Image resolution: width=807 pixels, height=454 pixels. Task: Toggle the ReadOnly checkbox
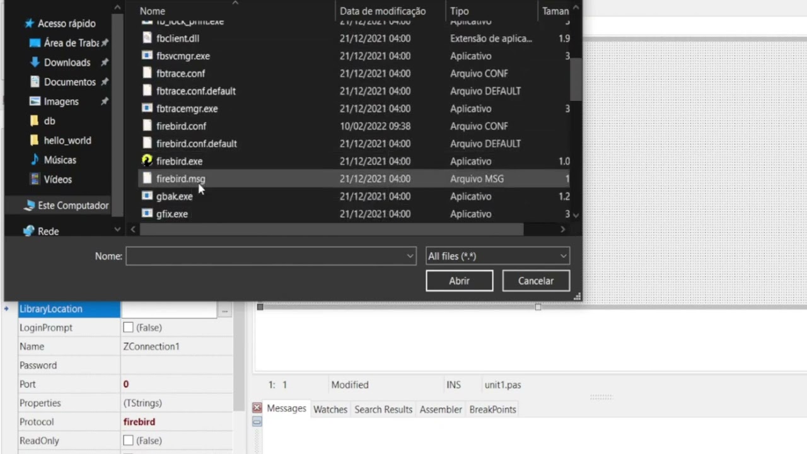(129, 440)
